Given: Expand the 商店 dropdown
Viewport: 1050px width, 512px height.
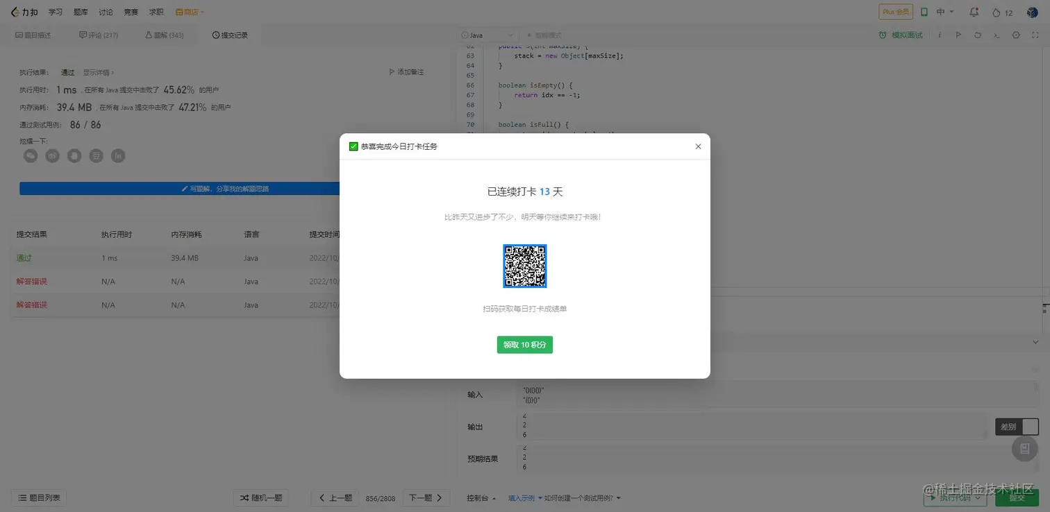Looking at the screenshot, I should pos(190,12).
